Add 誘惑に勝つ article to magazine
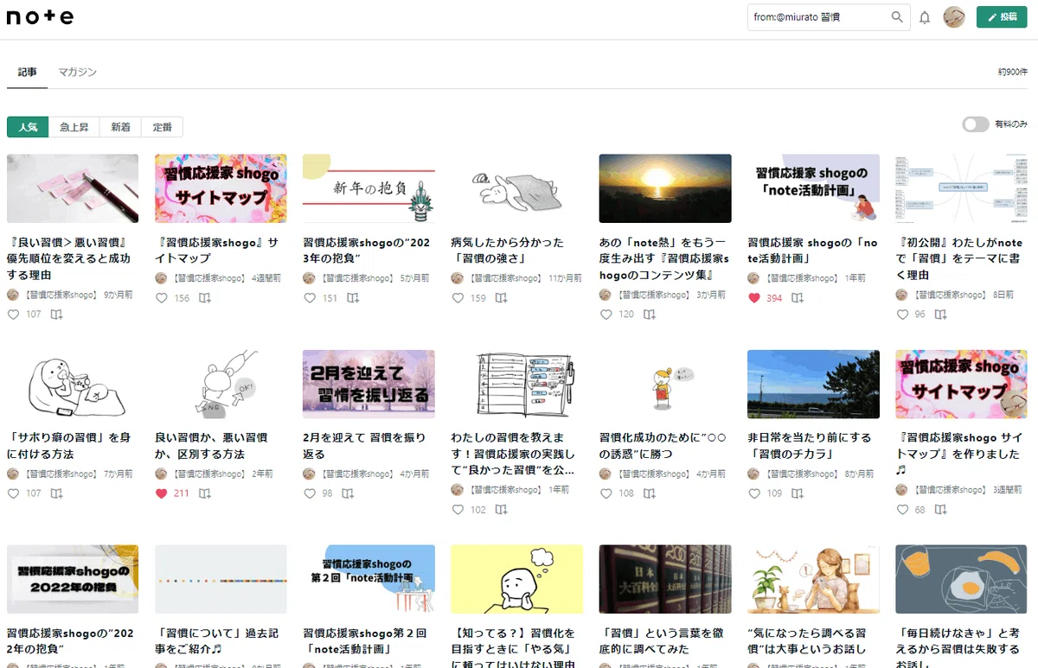Image resolution: width=1038 pixels, height=668 pixels. point(650,493)
